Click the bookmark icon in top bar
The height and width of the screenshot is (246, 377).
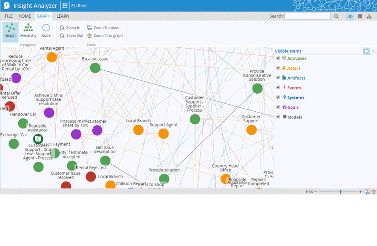360,16
